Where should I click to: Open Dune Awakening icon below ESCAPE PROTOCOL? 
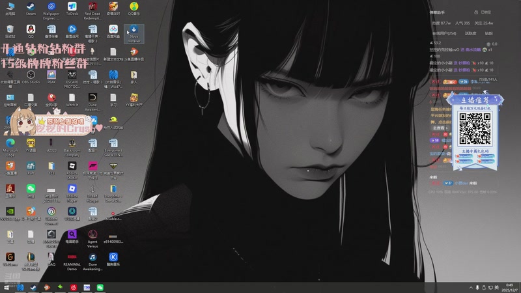coord(92,102)
